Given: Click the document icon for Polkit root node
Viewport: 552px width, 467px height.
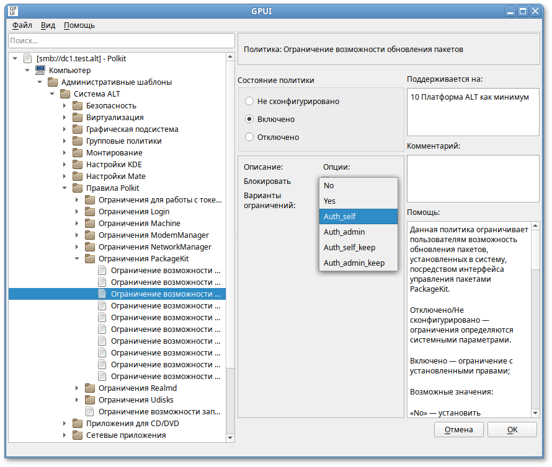Looking at the screenshot, I should [27, 58].
